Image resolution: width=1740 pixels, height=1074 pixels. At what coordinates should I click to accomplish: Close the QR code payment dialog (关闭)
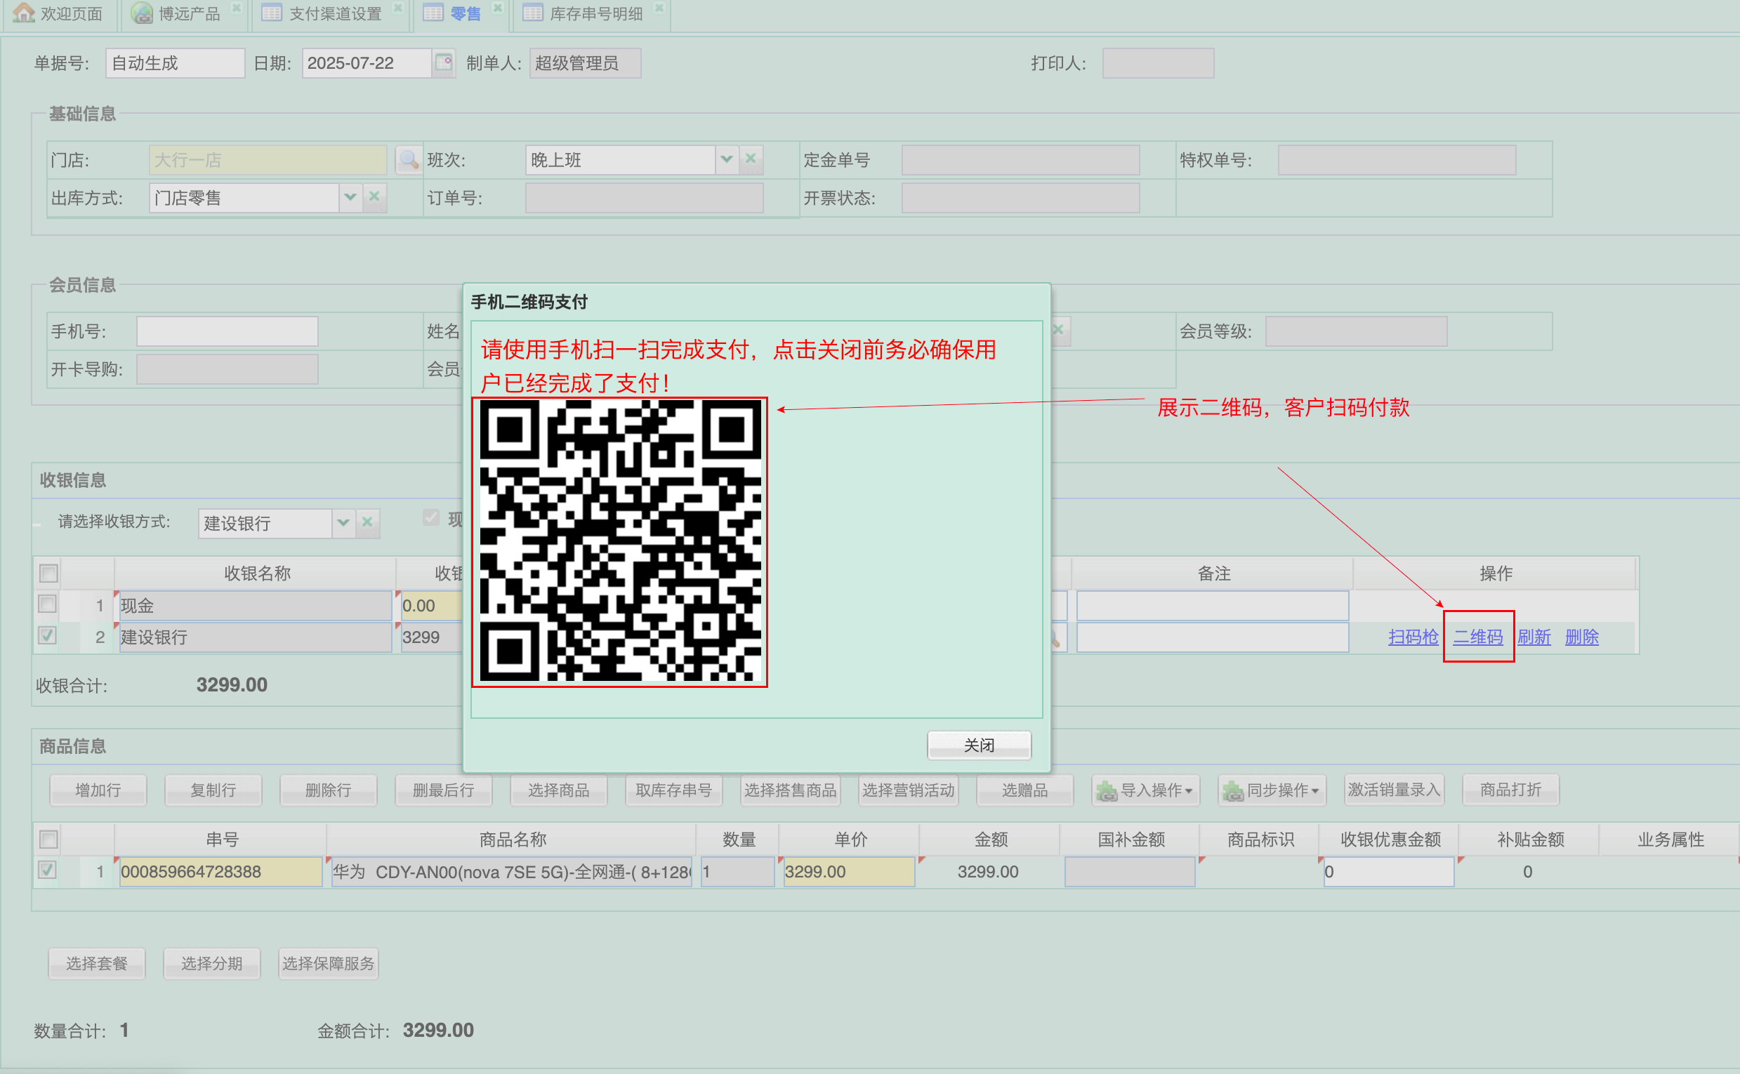pos(978,745)
